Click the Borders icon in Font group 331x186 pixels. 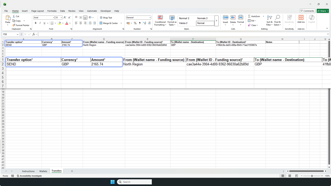pyautogui.click(x=52, y=23)
